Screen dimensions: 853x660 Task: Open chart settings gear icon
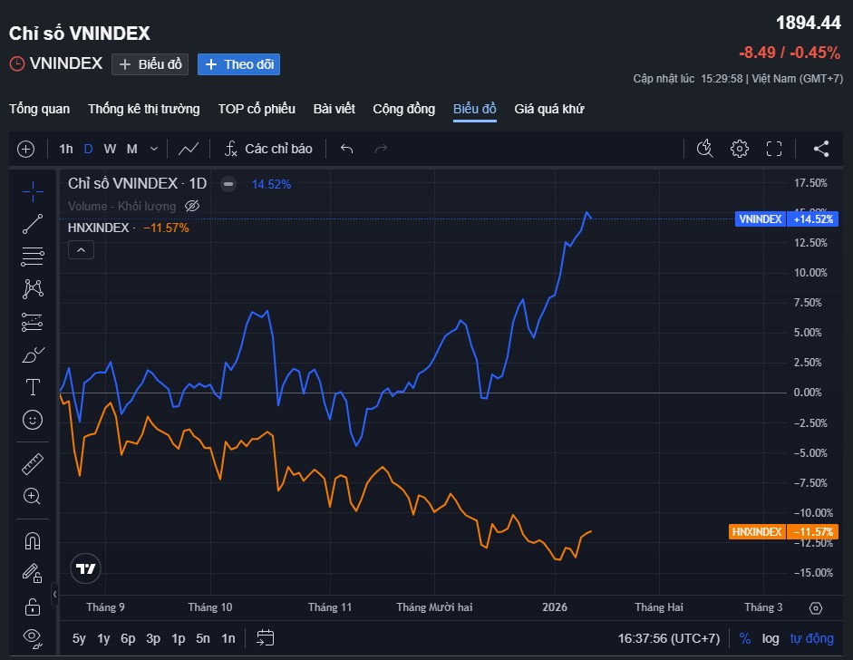point(740,149)
